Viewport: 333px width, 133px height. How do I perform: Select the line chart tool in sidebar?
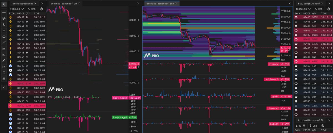click(4, 48)
